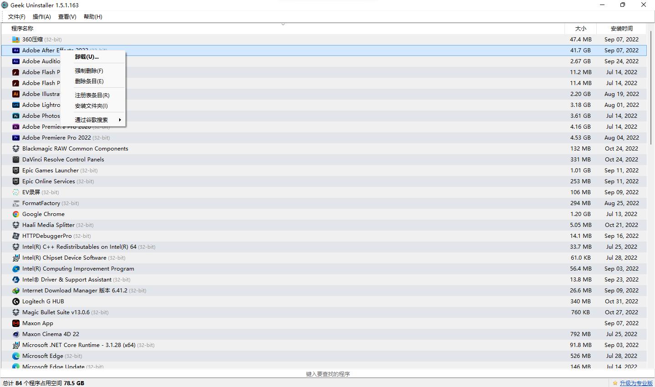Image resolution: width=655 pixels, height=387 pixels.
Task: Select Intel(R) Computing Improvement Program row
Action: [x=324, y=269]
